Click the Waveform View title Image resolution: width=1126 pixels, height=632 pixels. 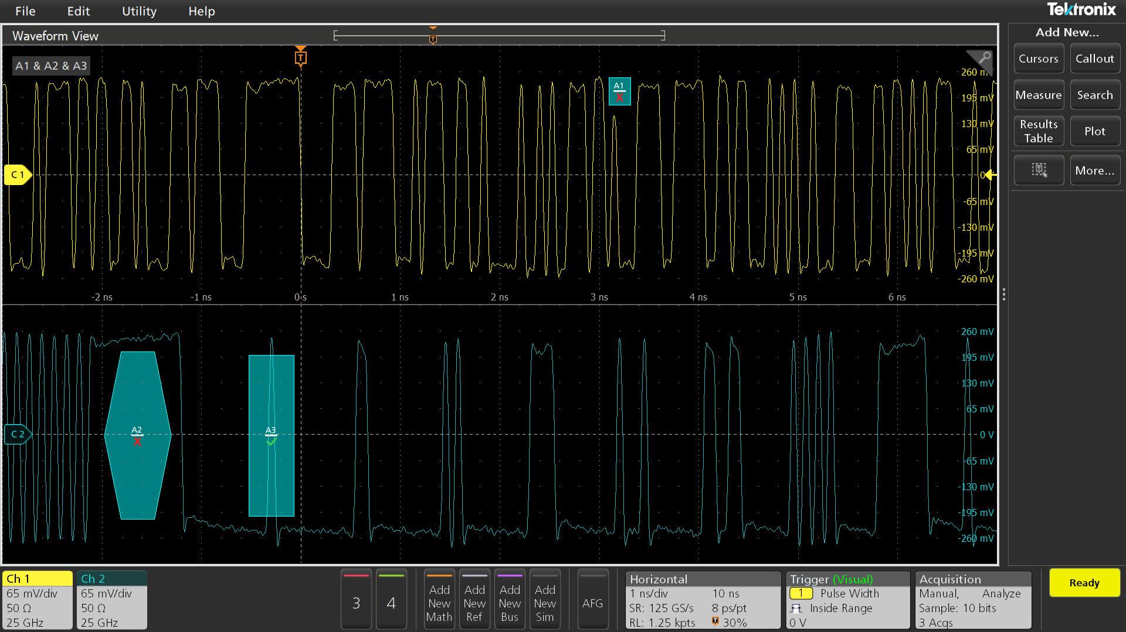(x=55, y=36)
